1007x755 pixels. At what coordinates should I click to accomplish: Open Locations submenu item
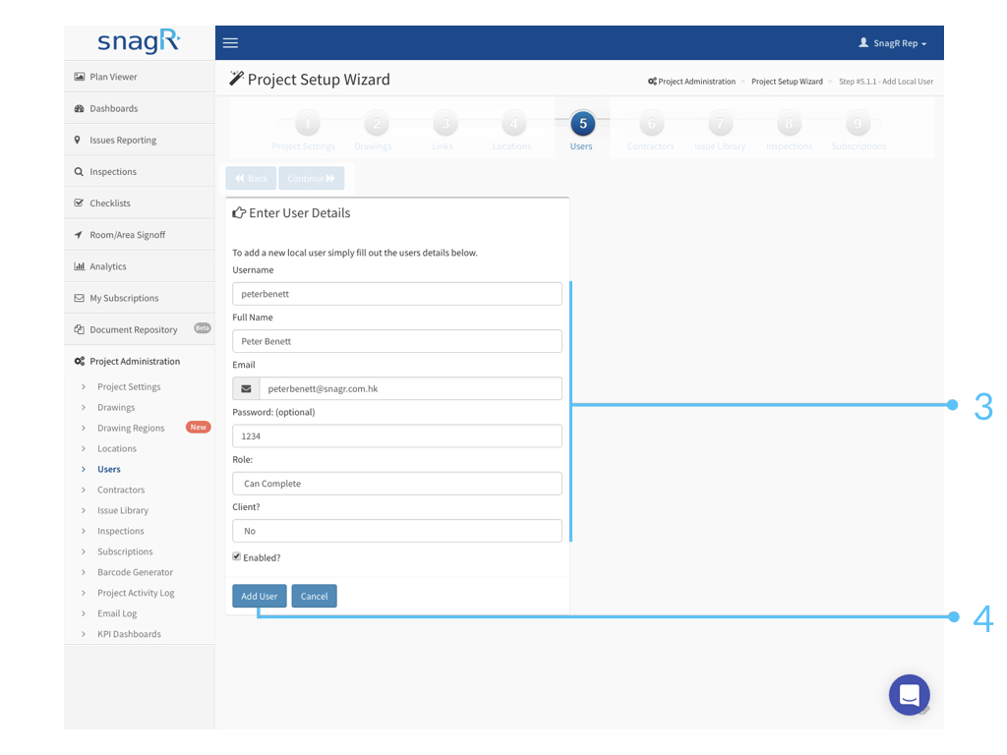click(x=117, y=448)
